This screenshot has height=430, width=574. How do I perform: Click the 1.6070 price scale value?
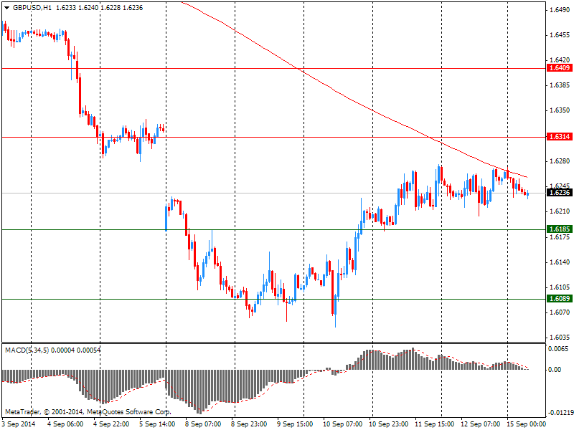[x=560, y=312]
